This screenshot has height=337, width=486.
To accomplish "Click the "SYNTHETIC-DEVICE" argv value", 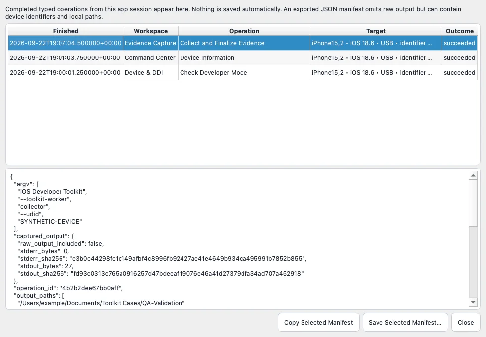I will (50, 221).
